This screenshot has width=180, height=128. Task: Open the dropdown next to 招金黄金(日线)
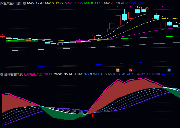(x=24, y=3)
